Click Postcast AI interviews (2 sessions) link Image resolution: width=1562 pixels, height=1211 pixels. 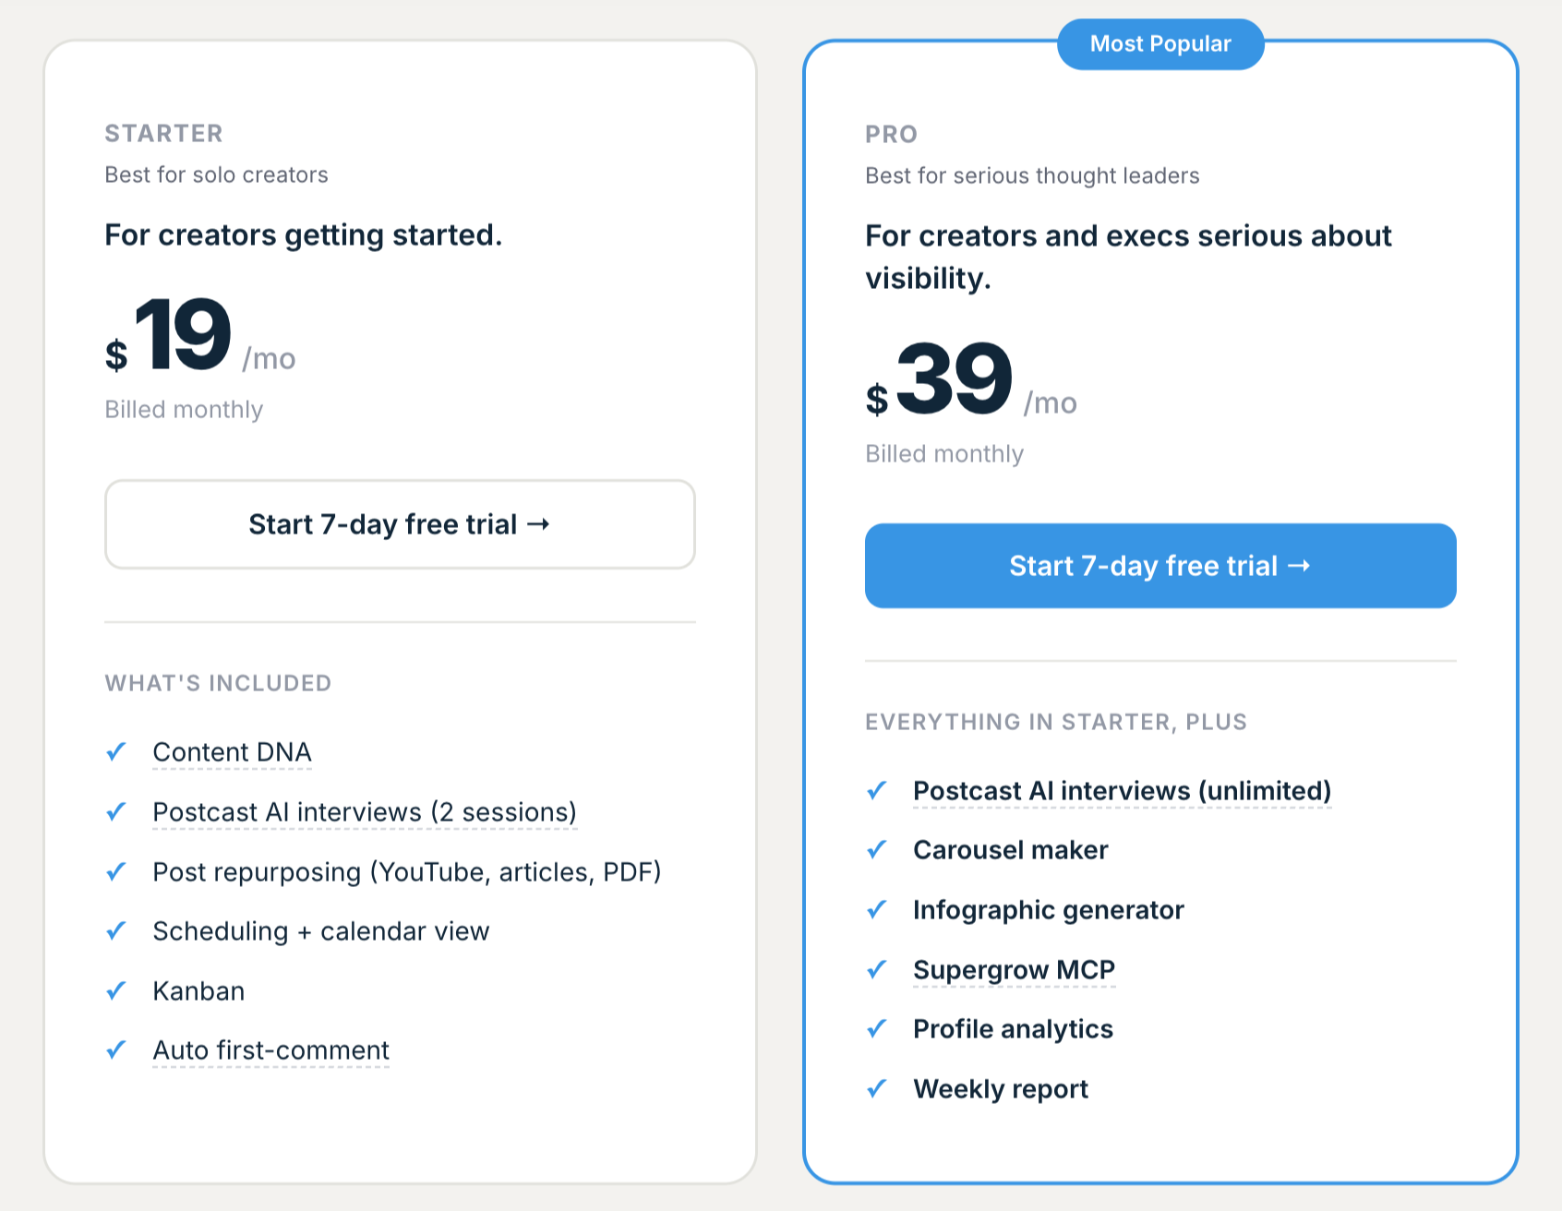point(365,812)
